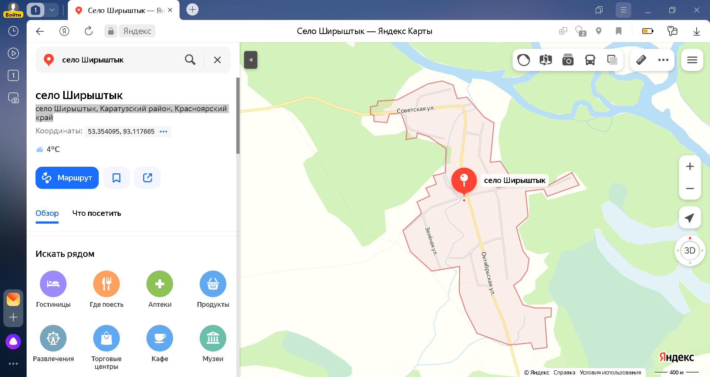
Task: Search nearby Кафе
Action: coord(160,344)
